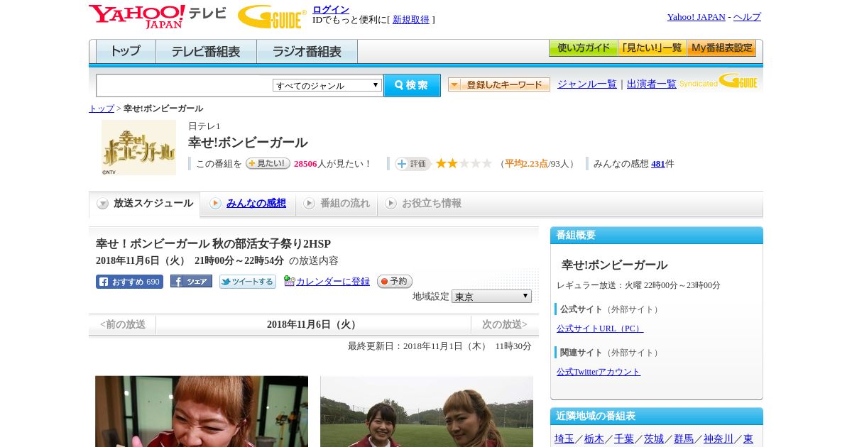This screenshot has height=447, width=852.
Task: Open the ログイン link
Action: pos(331,9)
